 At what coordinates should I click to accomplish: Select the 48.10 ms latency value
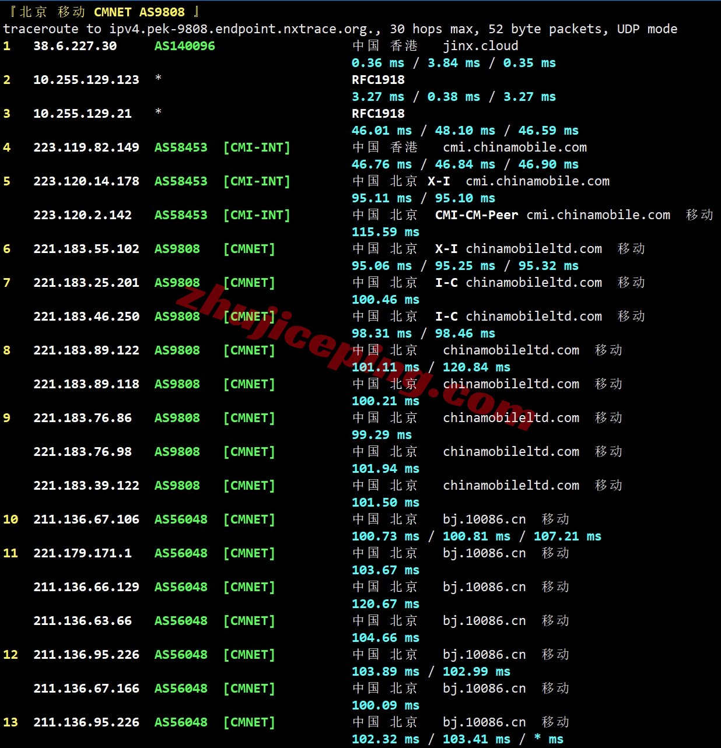[x=465, y=131]
